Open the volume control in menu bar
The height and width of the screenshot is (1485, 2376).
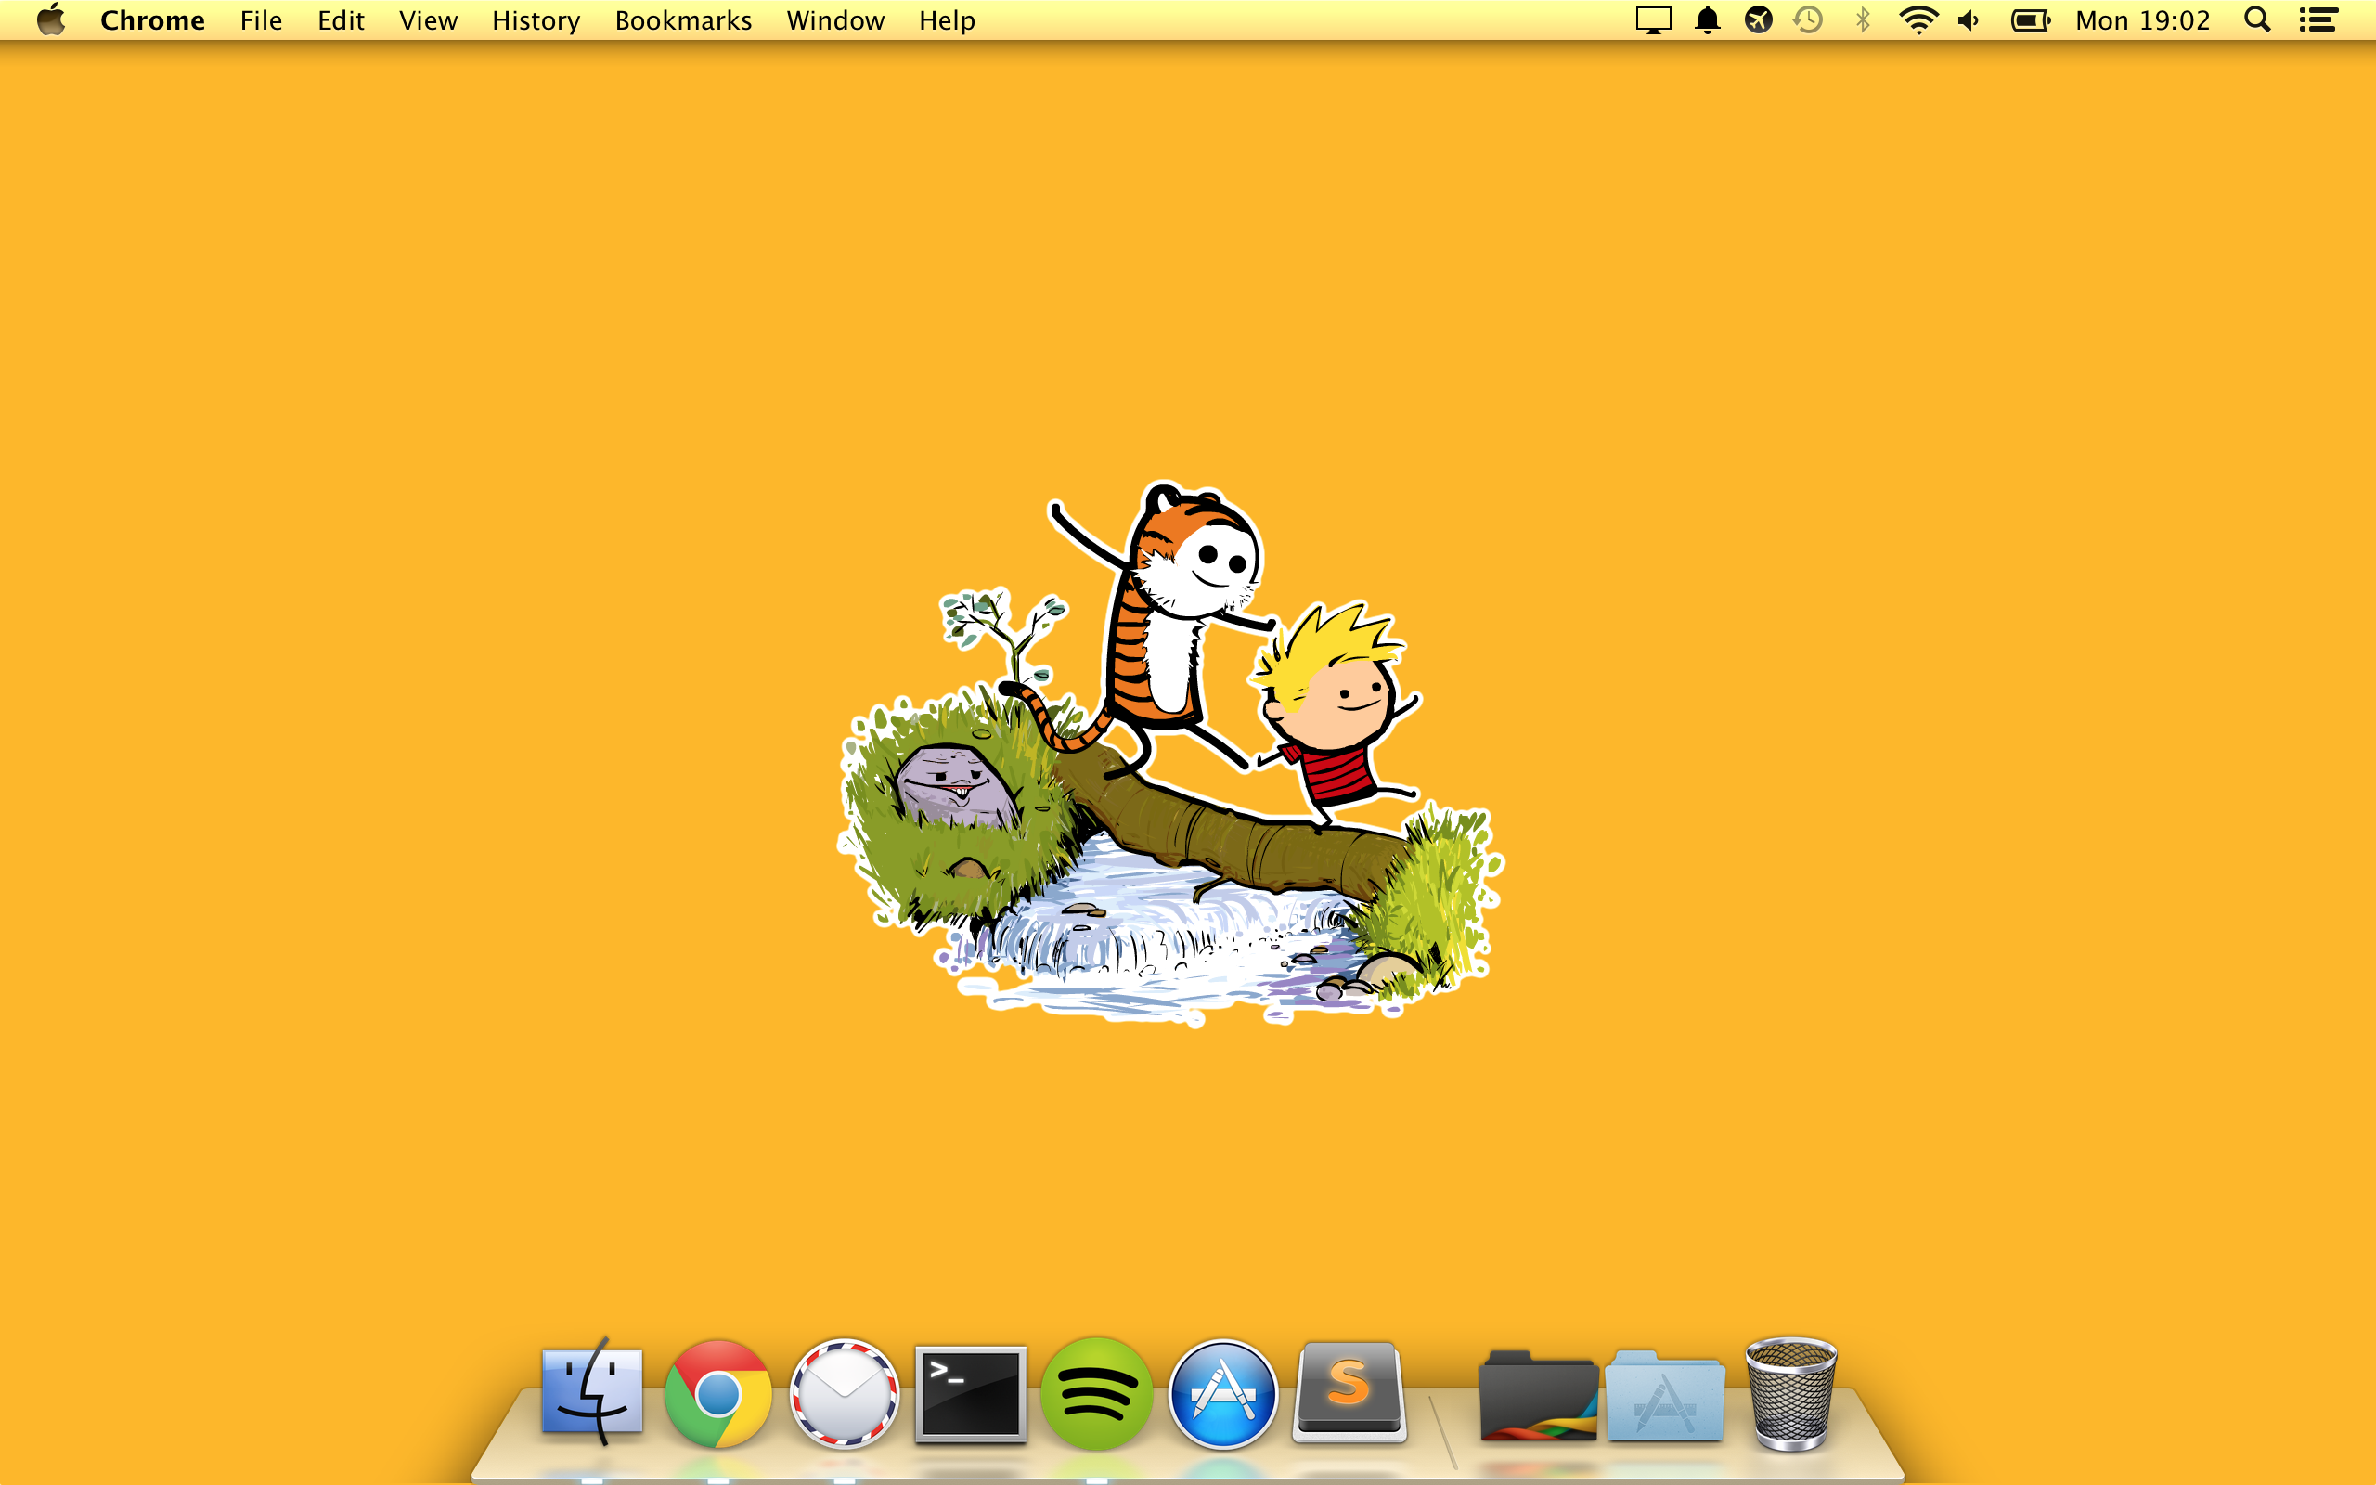[1969, 20]
